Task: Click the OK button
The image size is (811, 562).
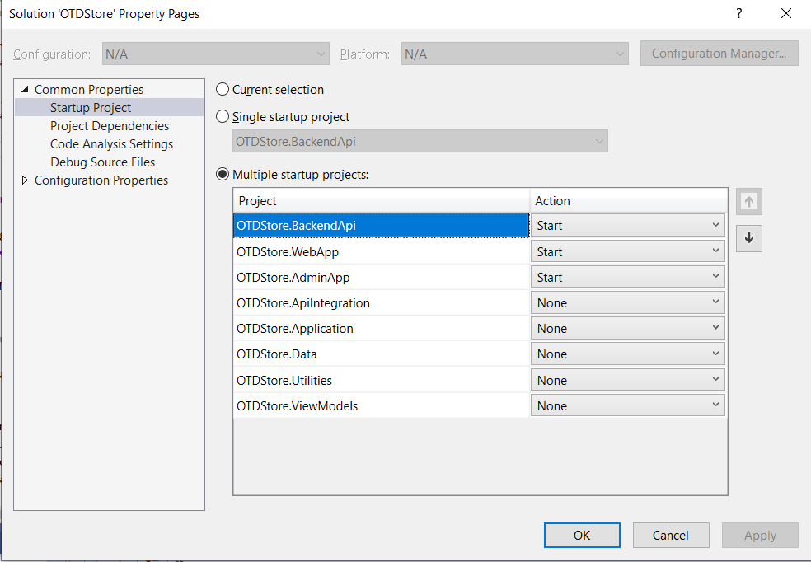Action: tap(582, 535)
